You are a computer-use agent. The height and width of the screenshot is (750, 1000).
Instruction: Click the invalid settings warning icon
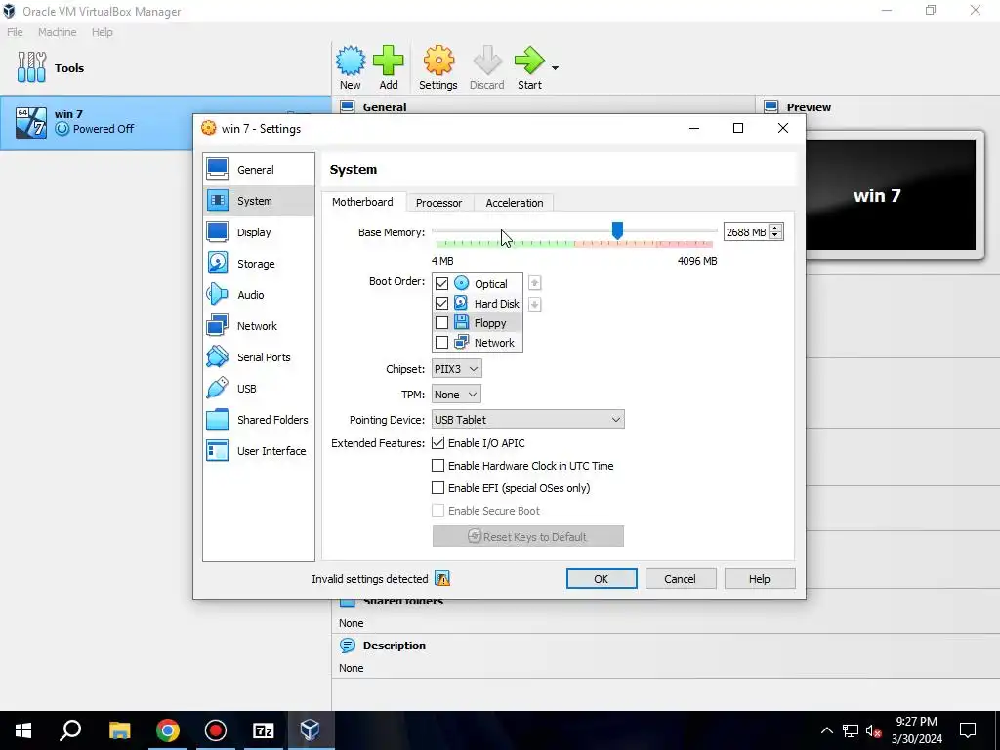pos(442,578)
